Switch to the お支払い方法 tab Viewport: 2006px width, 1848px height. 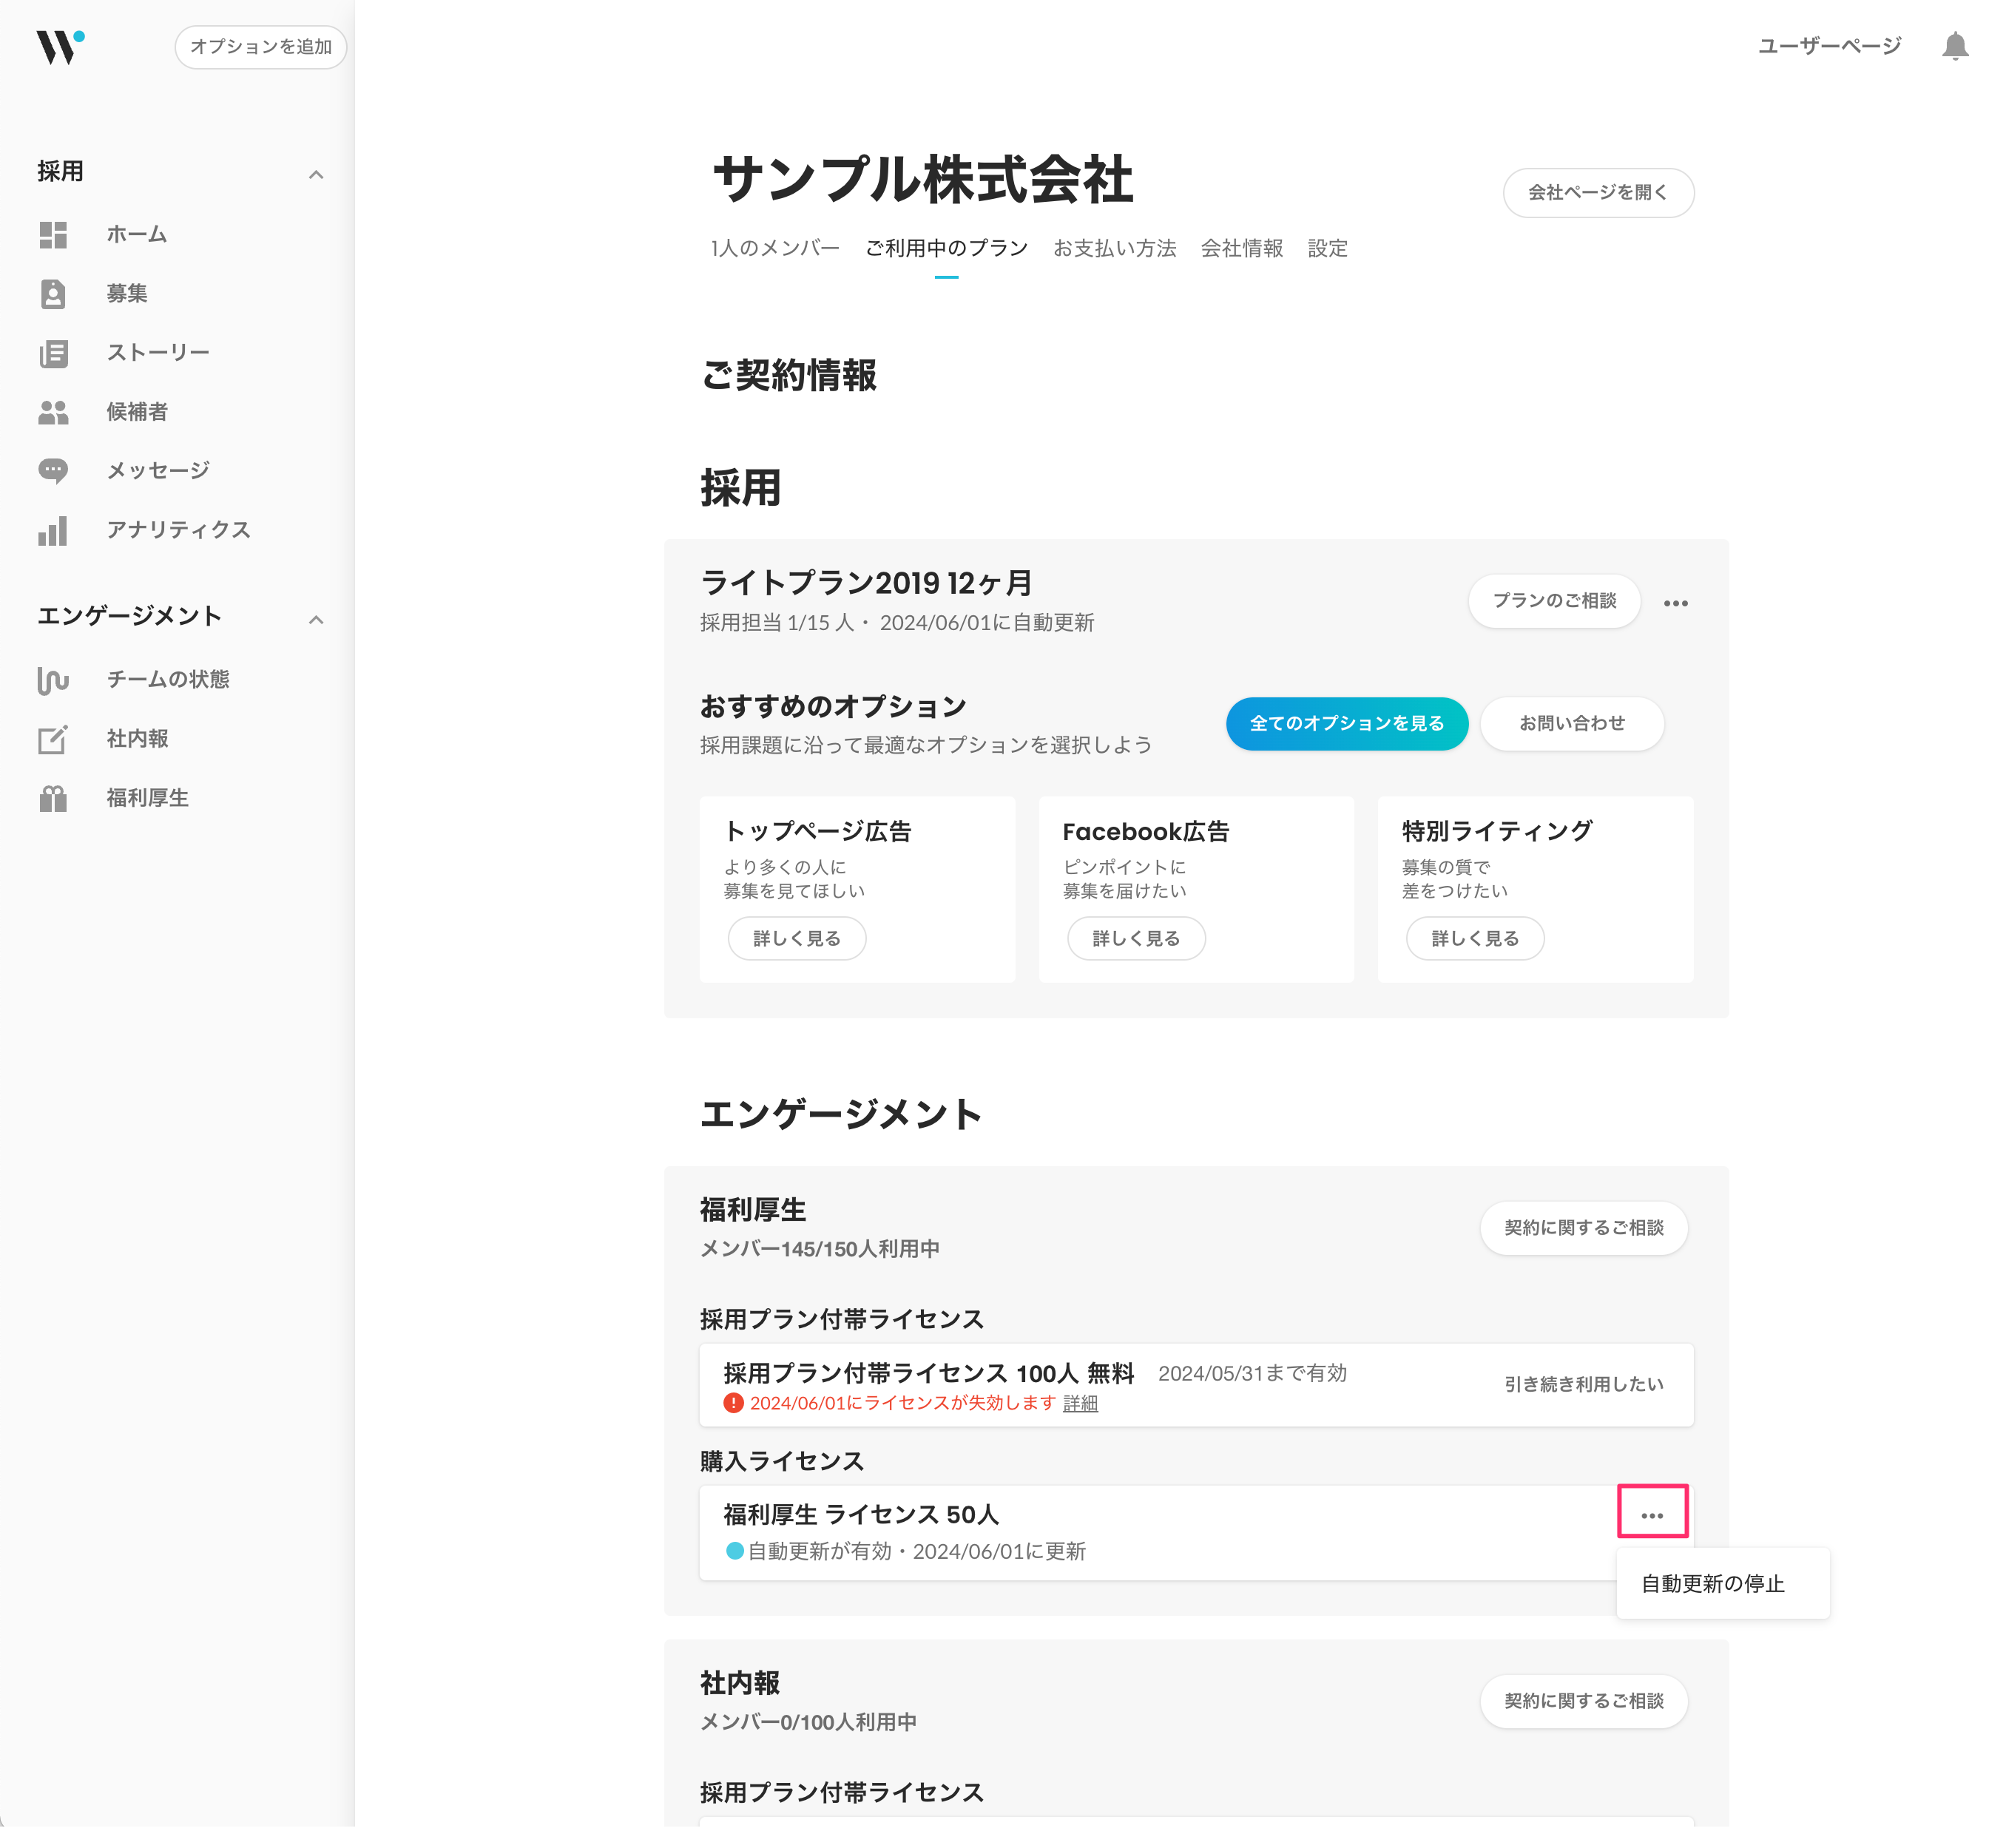1114,248
